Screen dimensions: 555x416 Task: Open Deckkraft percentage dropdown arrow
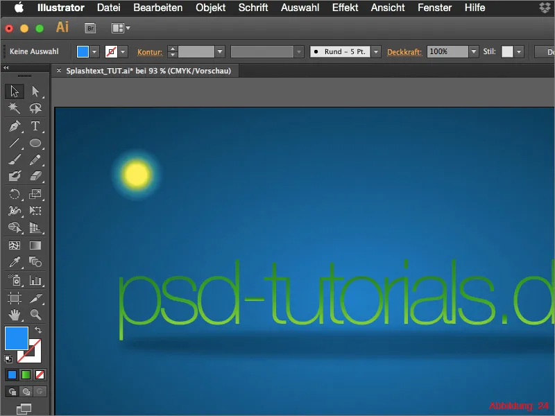pos(474,51)
